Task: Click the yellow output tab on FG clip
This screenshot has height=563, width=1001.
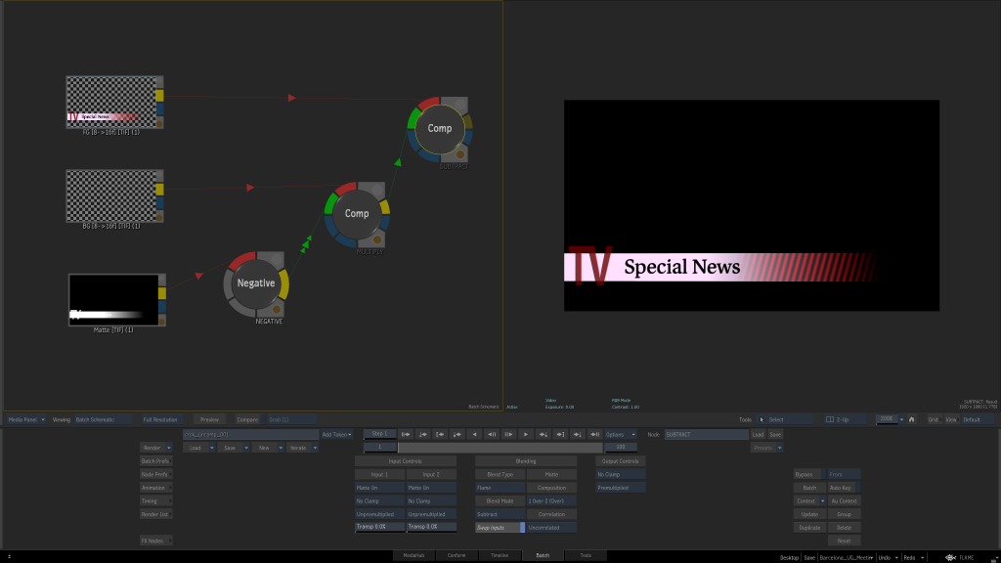Action: pyautogui.click(x=159, y=96)
